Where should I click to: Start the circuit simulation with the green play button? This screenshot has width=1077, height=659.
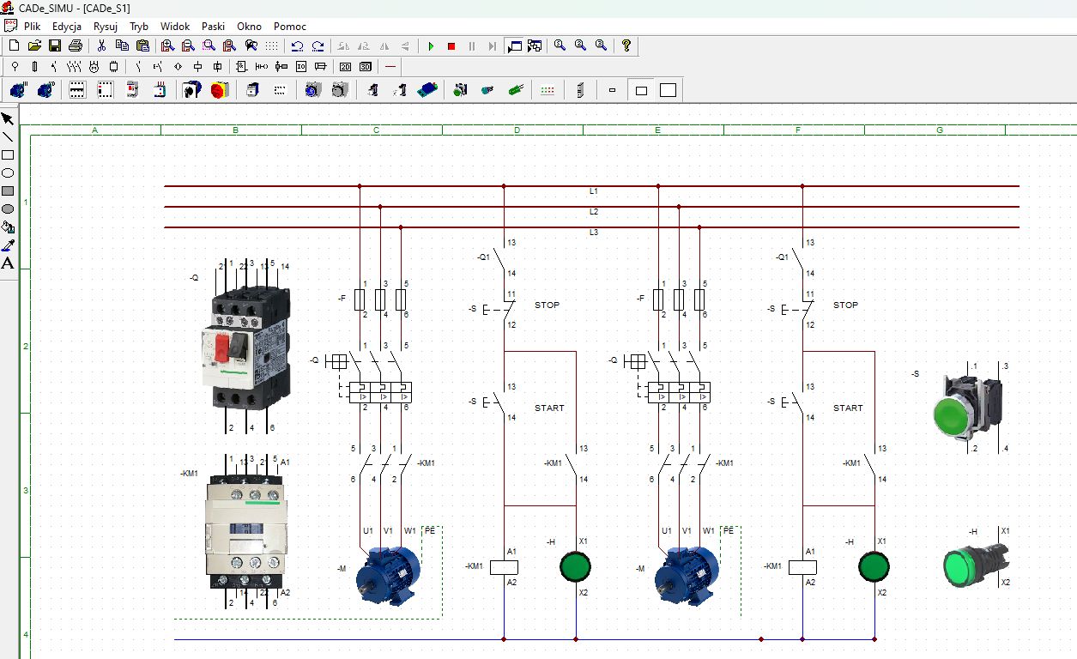point(431,46)
